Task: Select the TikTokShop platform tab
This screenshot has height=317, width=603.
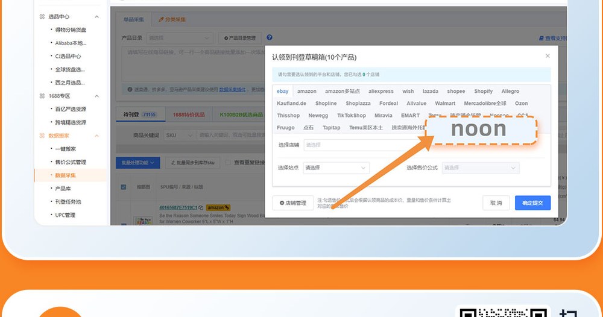Action: (x=352, y=115)
